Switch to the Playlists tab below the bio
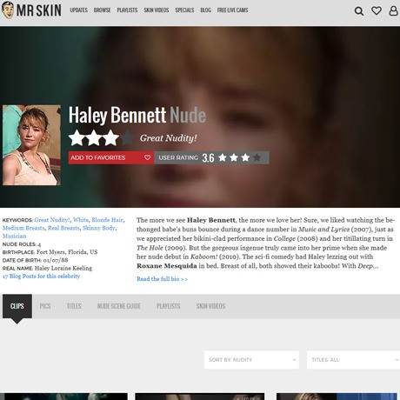Image resolution: width=400 pixels, height=400 pixels. tap(169, 306)
